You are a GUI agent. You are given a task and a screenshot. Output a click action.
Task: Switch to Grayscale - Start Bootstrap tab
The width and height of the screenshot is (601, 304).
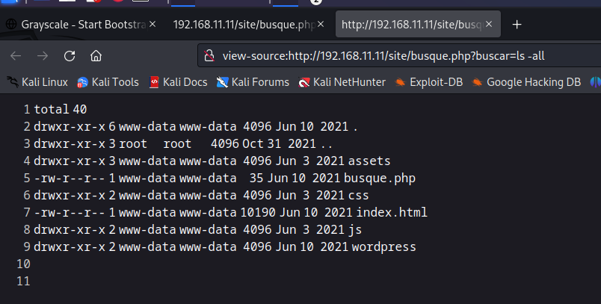click(81, 25)
